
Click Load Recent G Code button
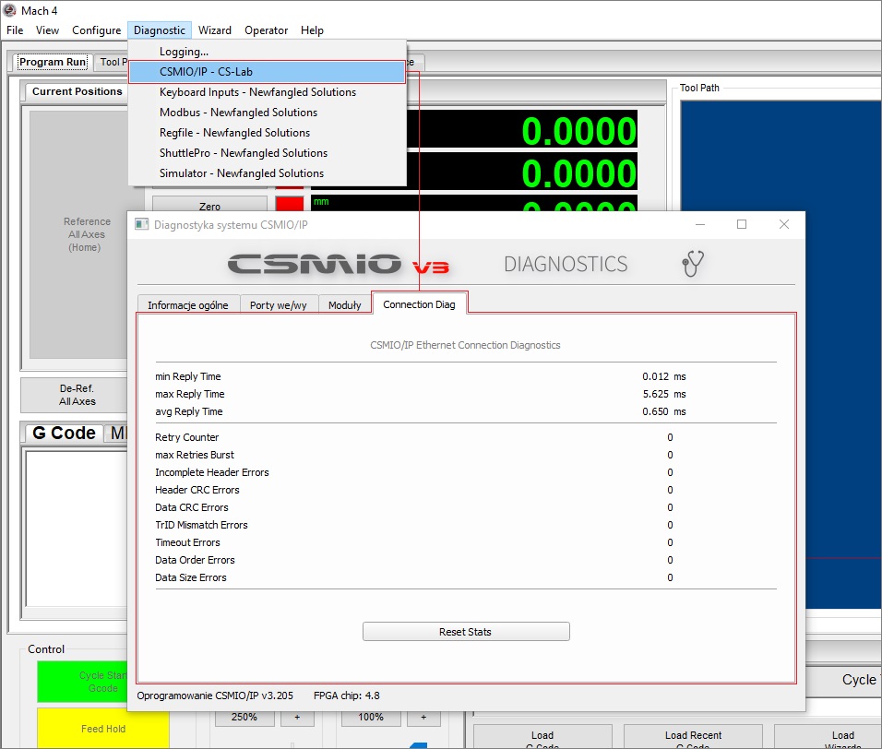(x=693, y=737)
